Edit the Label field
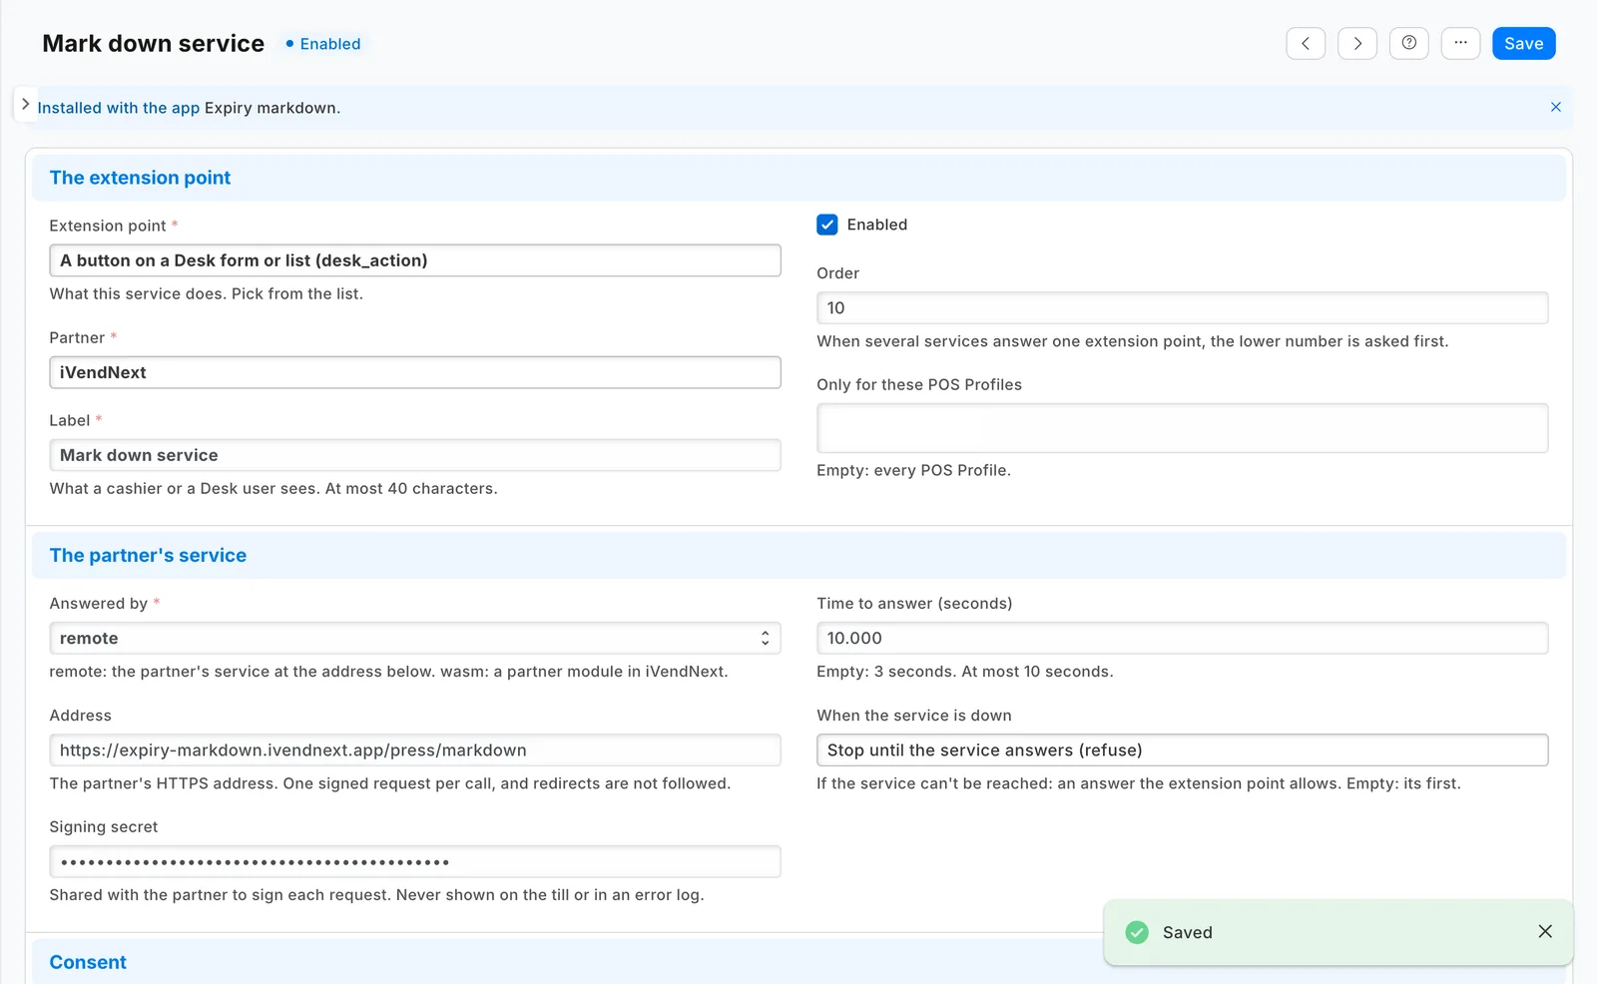 tap(415, 455)
